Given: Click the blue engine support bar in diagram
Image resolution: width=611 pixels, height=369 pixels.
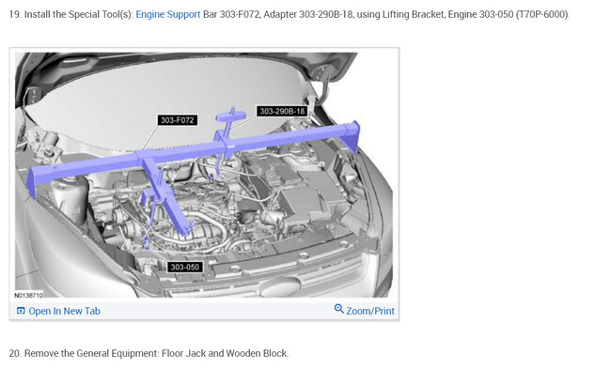Looking at the screenshot, I should [195, 156].
